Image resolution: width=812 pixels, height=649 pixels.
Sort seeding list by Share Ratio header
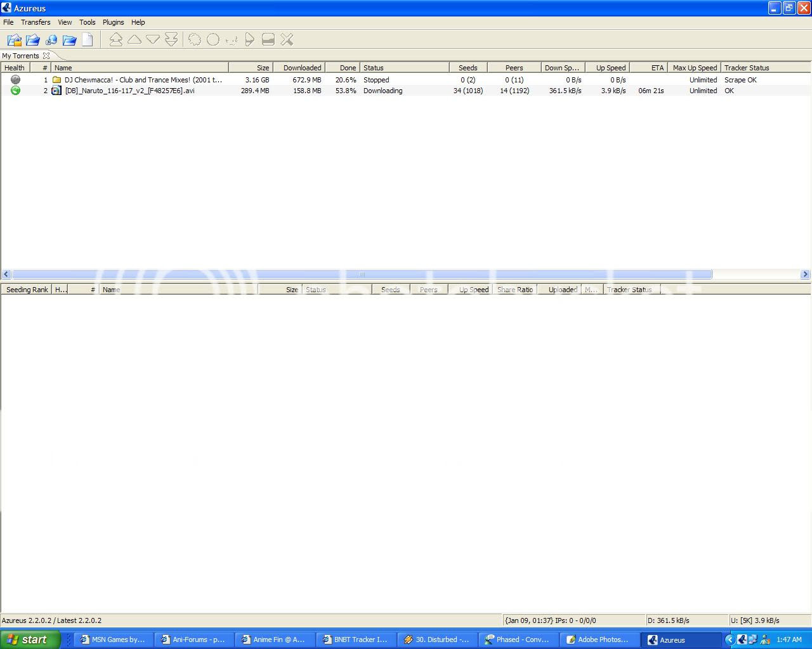[x=515, y=290]
